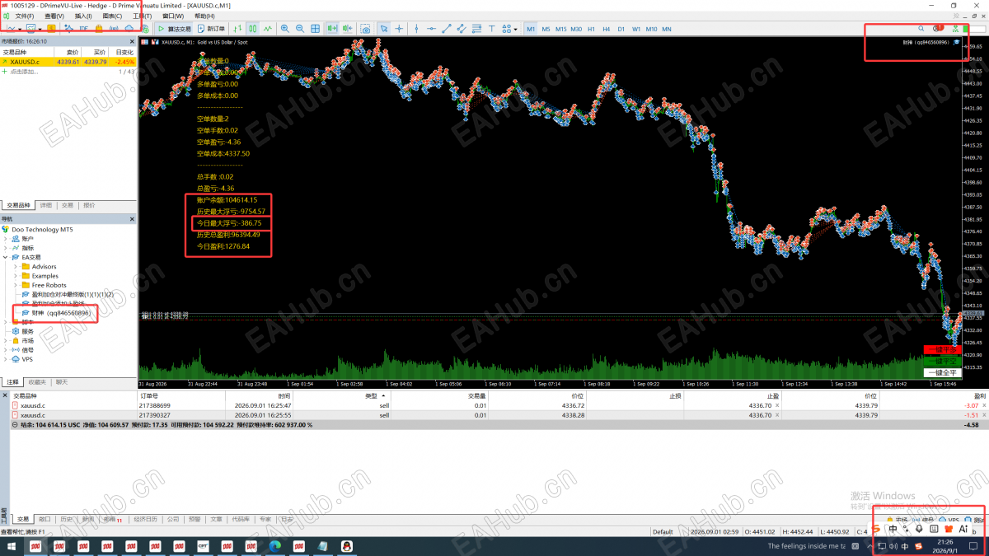The width and height of the screenshot is (989, 556).
Task: Toggle chart shift icon
Action: click(348, 29)
